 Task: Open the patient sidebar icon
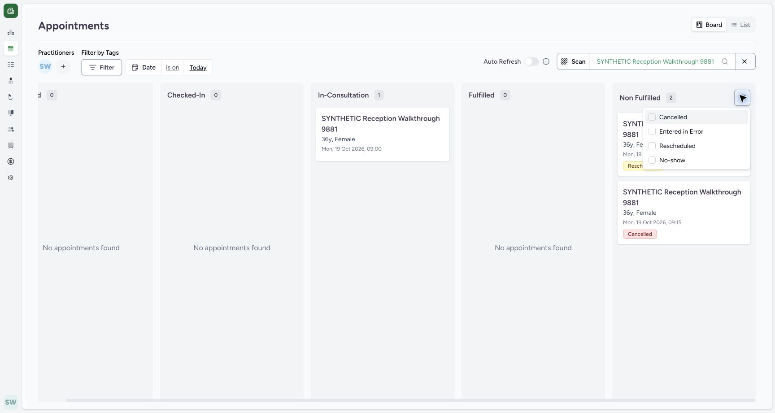pos(11,81)
